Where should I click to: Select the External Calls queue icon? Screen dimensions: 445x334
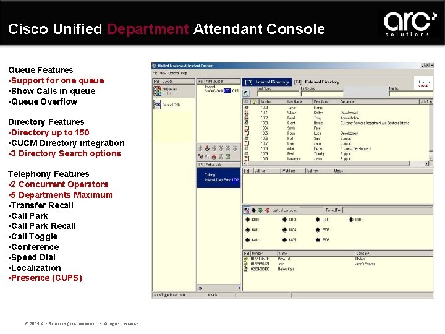158,105
